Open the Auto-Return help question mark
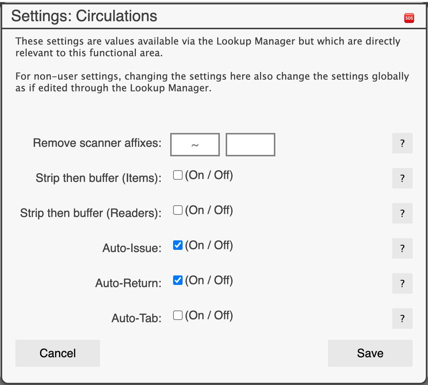This screenshot has height=385, width=428. click(402, 283)
